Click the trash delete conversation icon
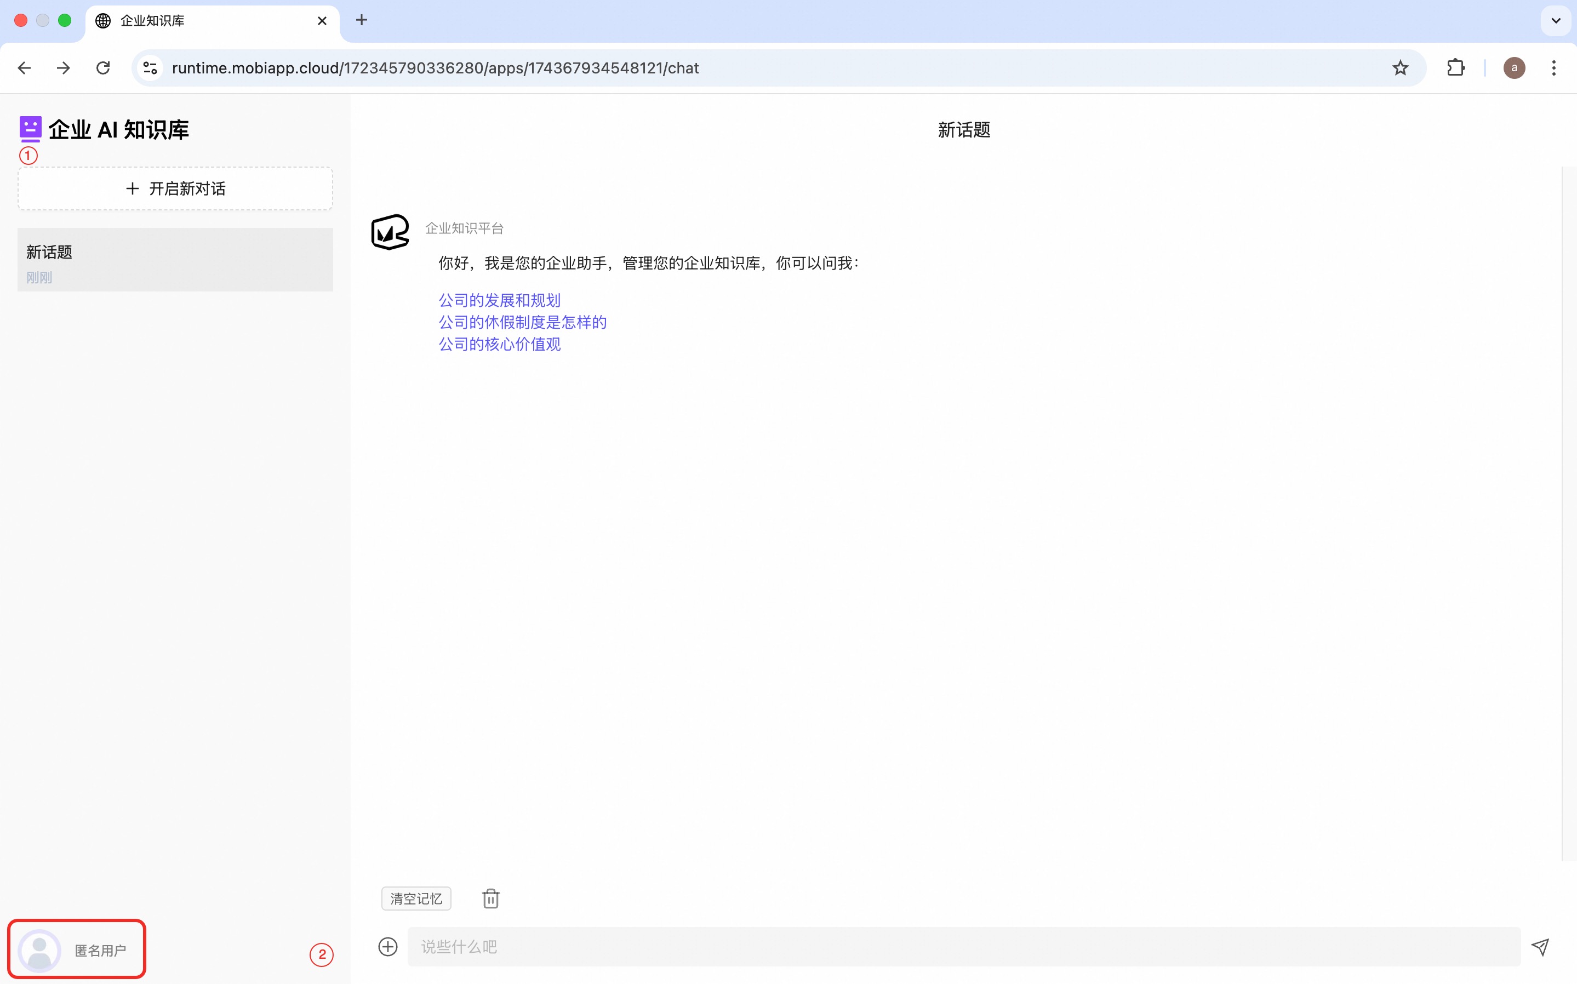1577x984 pixels. [x=491, y=899]
